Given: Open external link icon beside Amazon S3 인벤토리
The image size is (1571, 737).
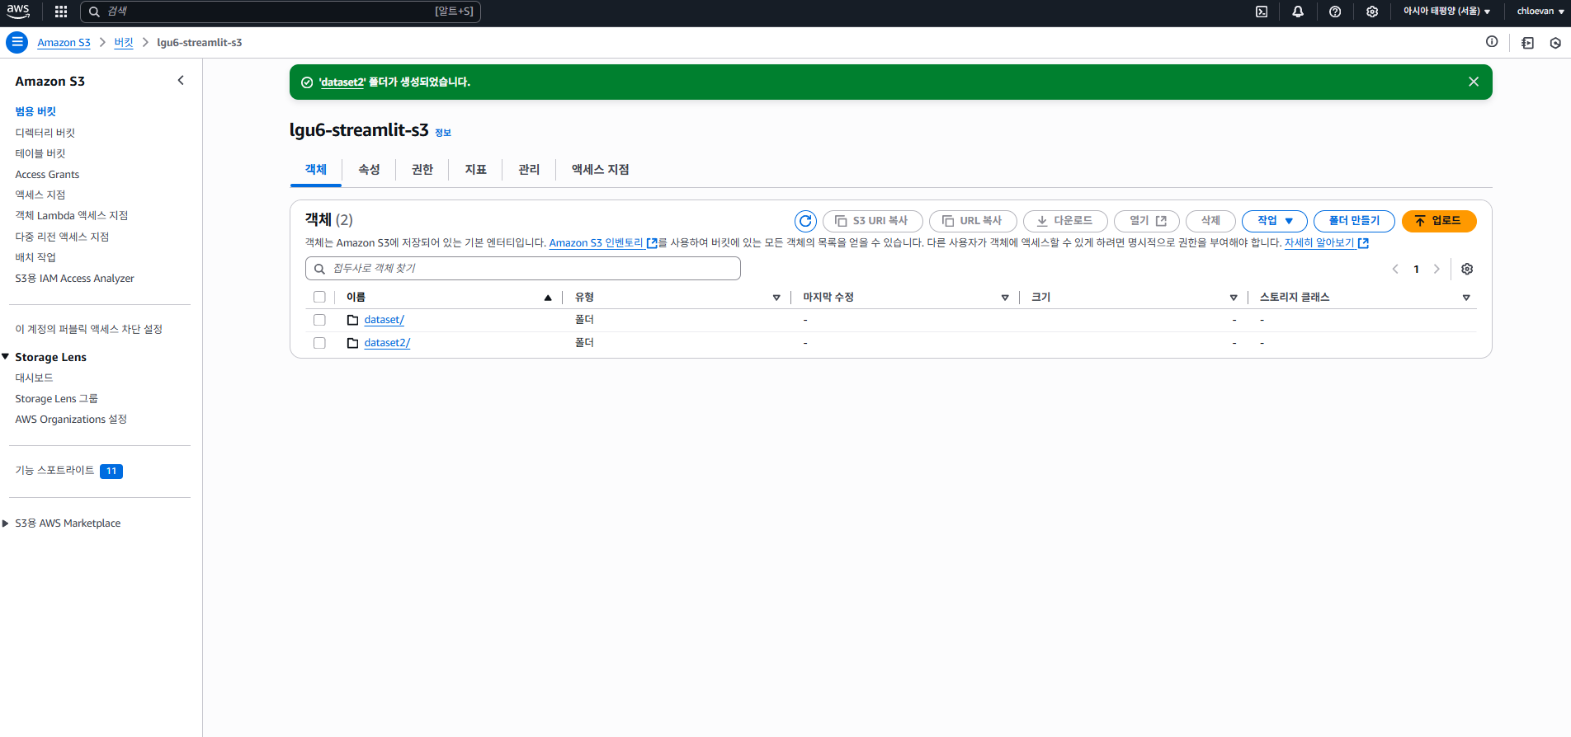Looking at the screenshot, I should point(652,243).
